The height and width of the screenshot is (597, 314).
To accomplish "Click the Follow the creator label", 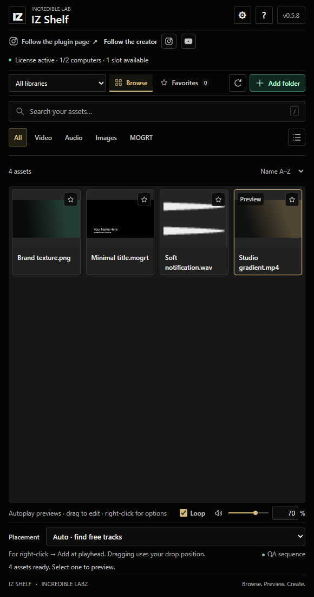I will coord(130,41).
